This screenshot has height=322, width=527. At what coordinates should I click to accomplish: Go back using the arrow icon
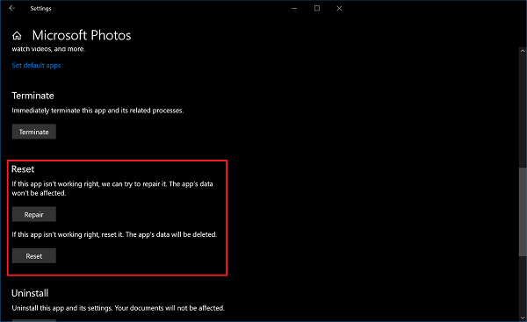point(12,8)
